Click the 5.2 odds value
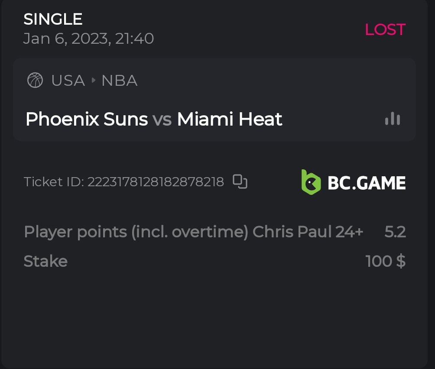 395,232
